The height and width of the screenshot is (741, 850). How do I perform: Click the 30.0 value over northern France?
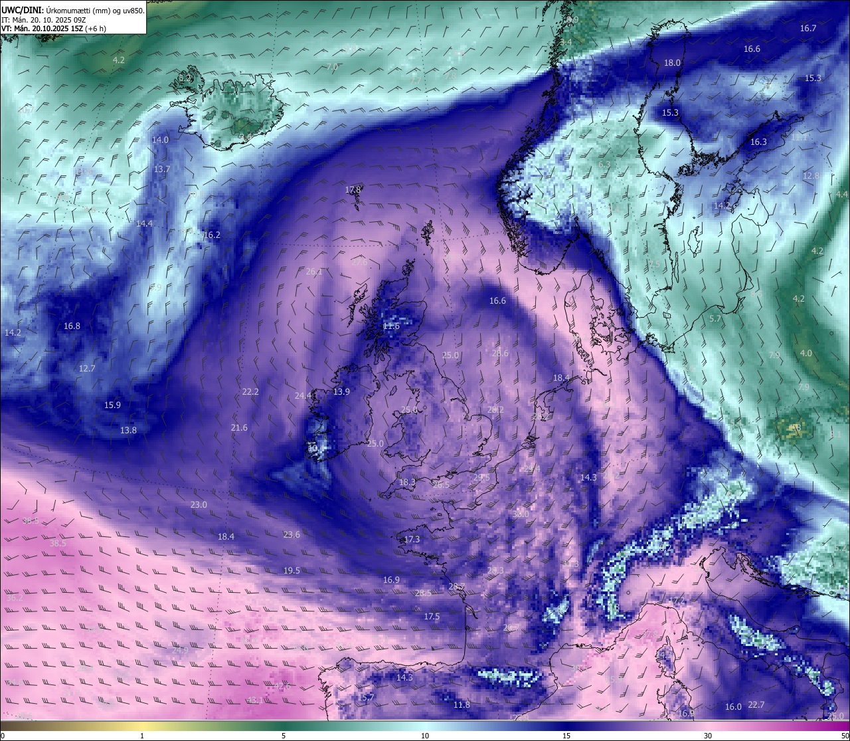pos(521,514)
